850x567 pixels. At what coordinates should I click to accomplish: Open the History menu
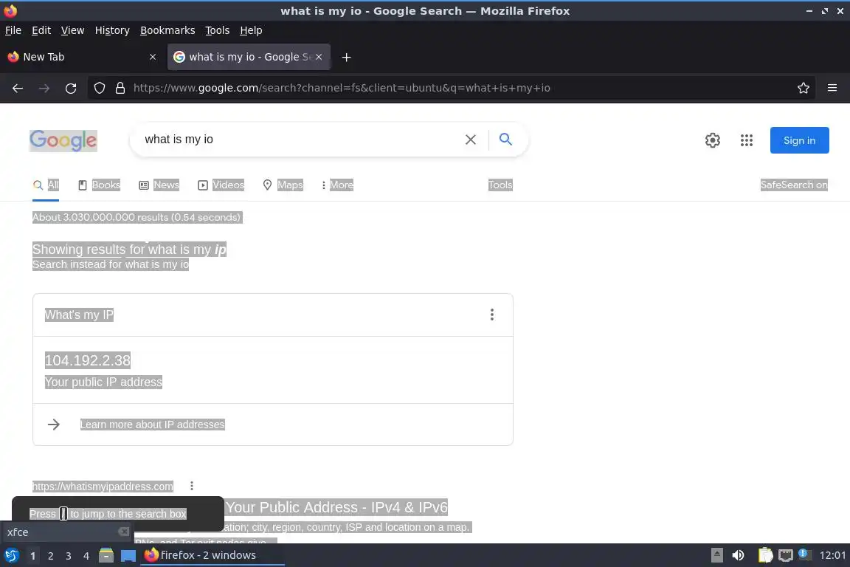[x=112, y=30]
